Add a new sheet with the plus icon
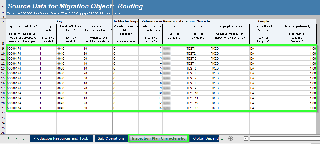The image size is (320, 144). pos(231,138)
